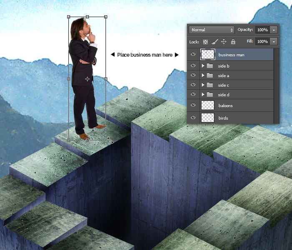Click the Opacity 100% value field
Viewport: 292px width, 250px height.
[262, 30]
